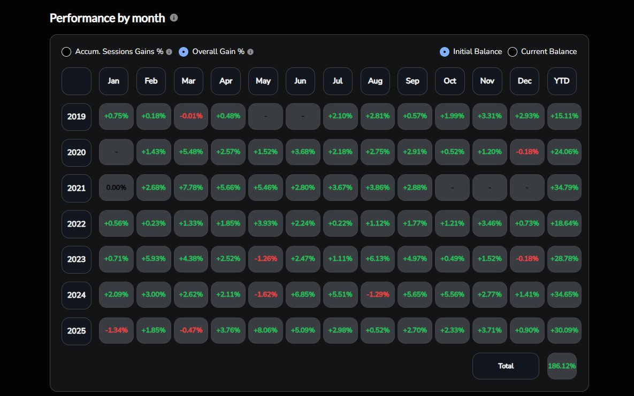Select Initial Balance radio button

tap(445, 52)
